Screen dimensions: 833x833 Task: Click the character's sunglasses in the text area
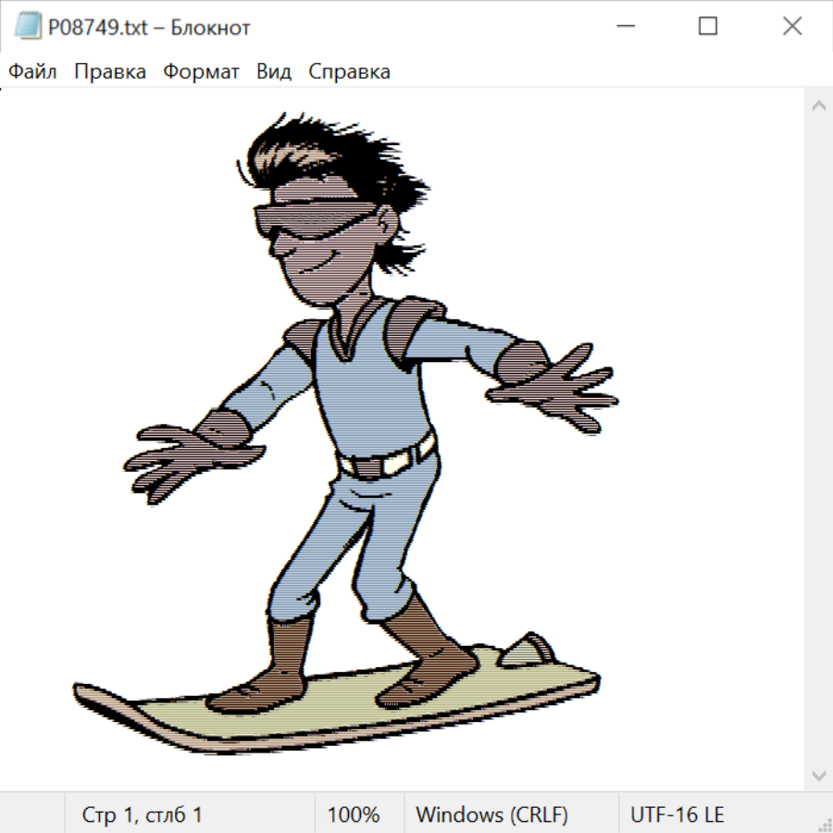[315, 222]
